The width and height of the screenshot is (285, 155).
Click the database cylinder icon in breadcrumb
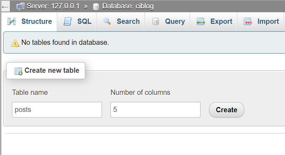point(96,7)
